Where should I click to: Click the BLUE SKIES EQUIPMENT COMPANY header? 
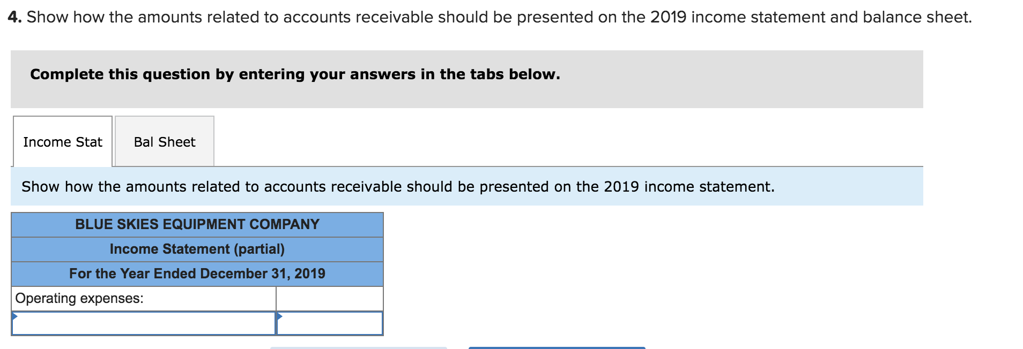(197, 224)
